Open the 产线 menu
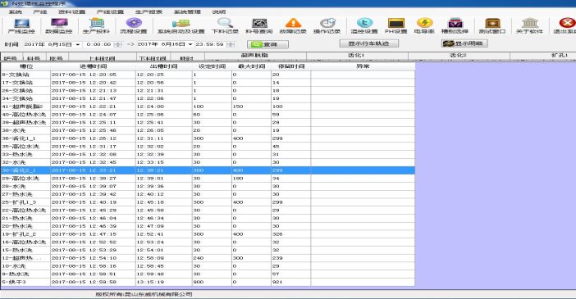The height and width of the screenshot is (299, 576). point(40,12)
